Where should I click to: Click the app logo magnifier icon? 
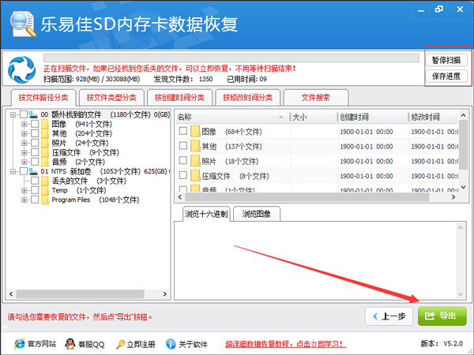pos(23,24)
